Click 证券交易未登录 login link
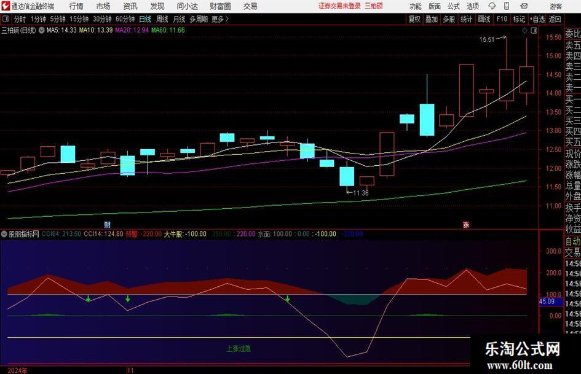 pyautogui.click(x=339, y=6)
